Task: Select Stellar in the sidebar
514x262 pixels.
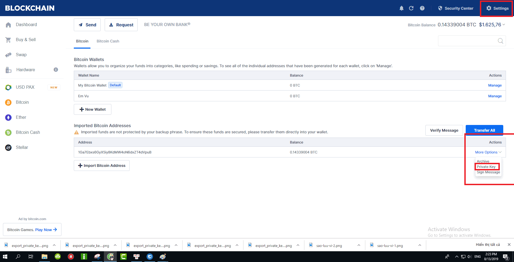Action: (x=22, y=147)
